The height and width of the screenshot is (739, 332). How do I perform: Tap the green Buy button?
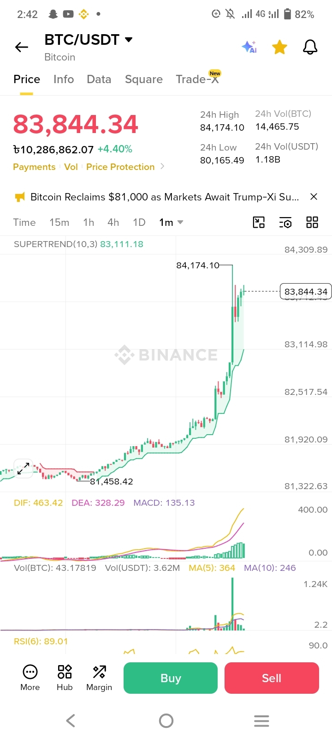coord(171,678)
